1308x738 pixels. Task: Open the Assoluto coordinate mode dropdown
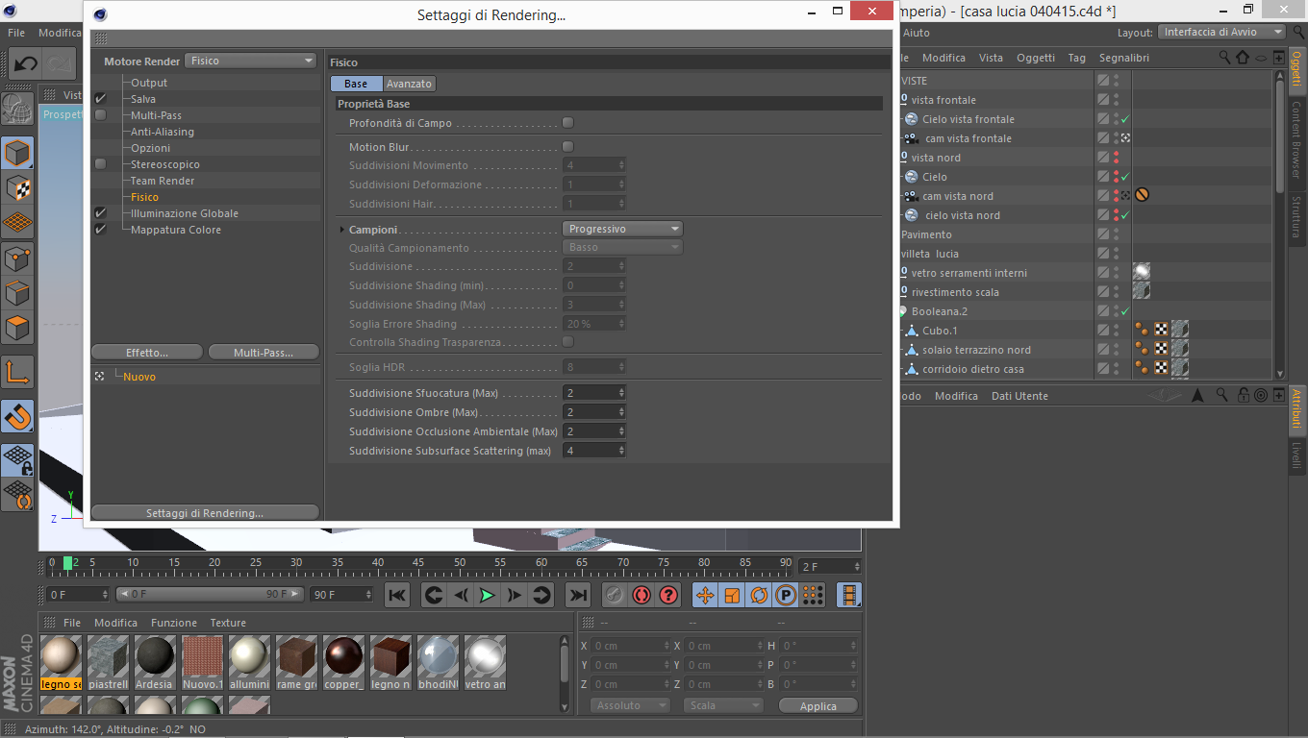tap(630, 705)
